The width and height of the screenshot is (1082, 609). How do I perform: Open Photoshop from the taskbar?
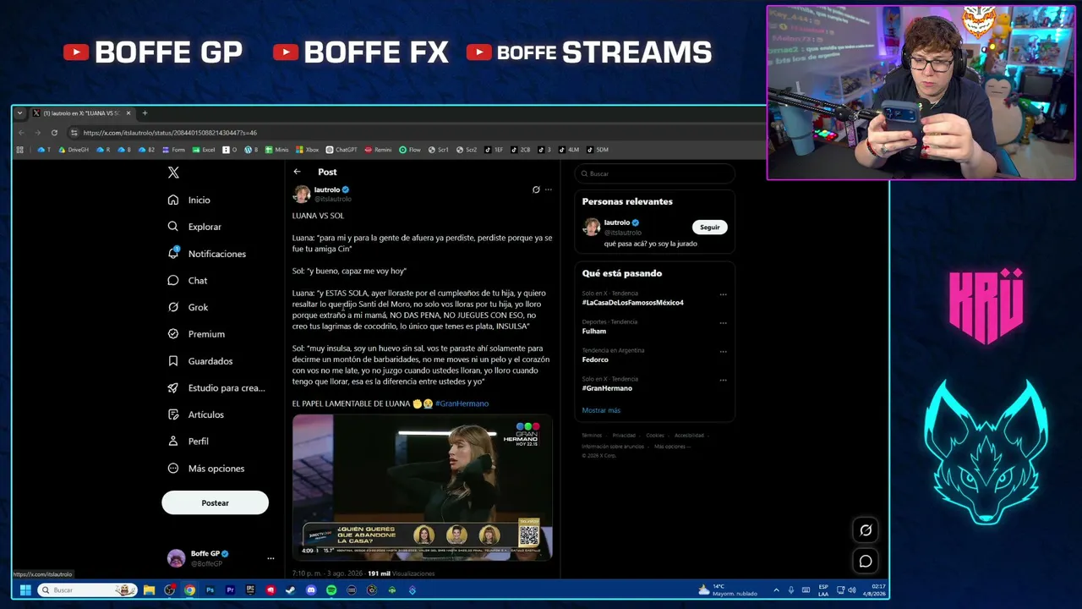pyautogui.click(x=210, y=590)
